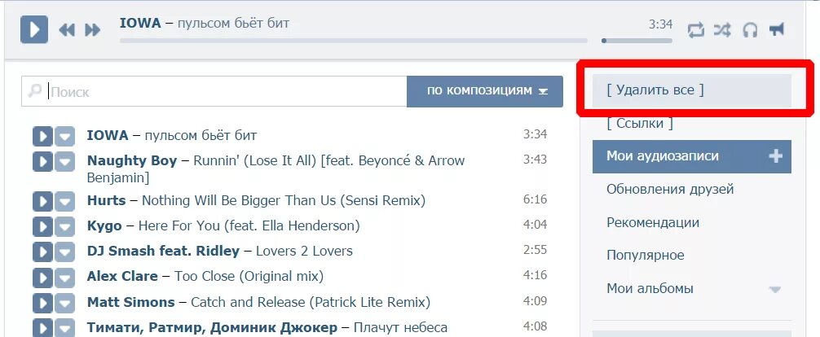The image size is (820, 337).
Task: Toggle shuffle playback
Action: tap(722, 30)
